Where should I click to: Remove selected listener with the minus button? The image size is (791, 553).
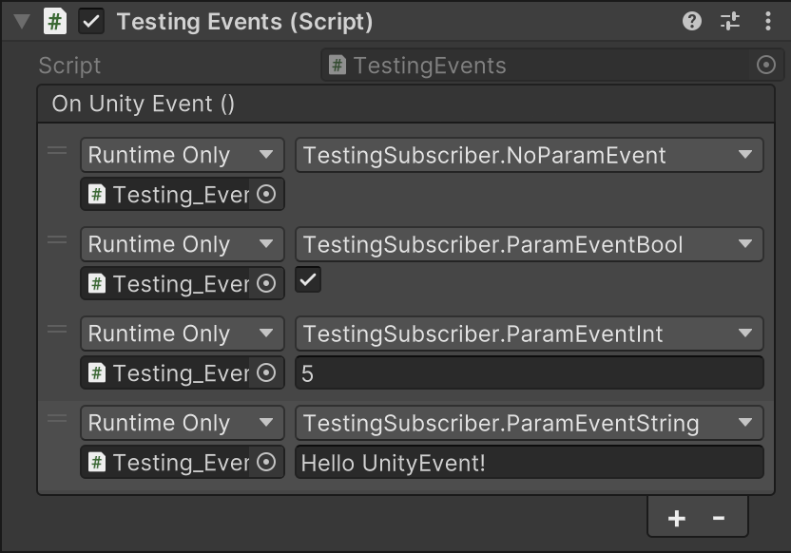[x=719, y=518]
